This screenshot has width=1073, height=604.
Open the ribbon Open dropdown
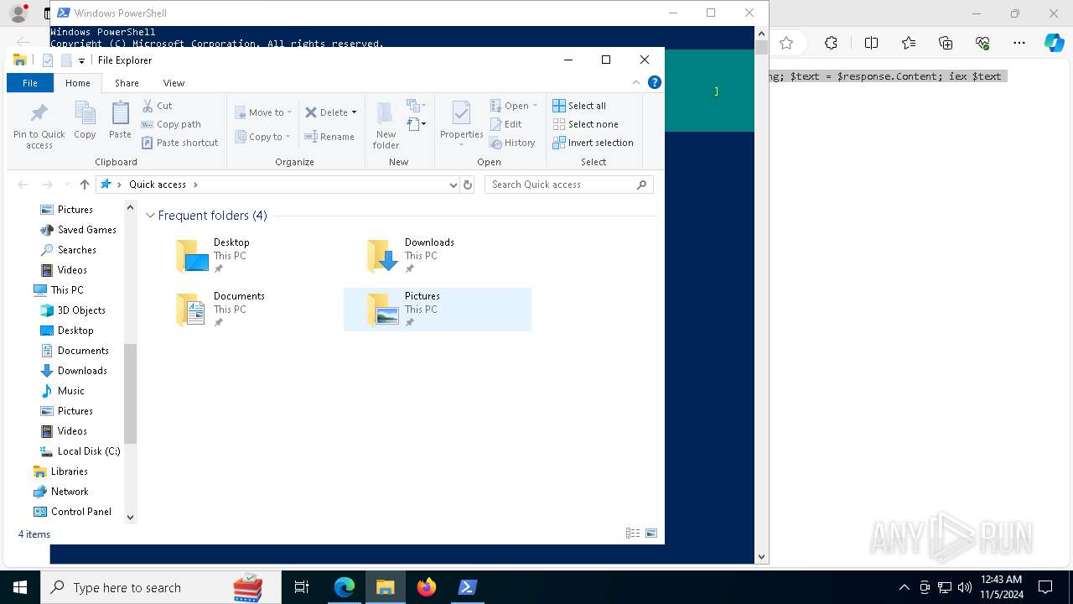tap(514, 106)
